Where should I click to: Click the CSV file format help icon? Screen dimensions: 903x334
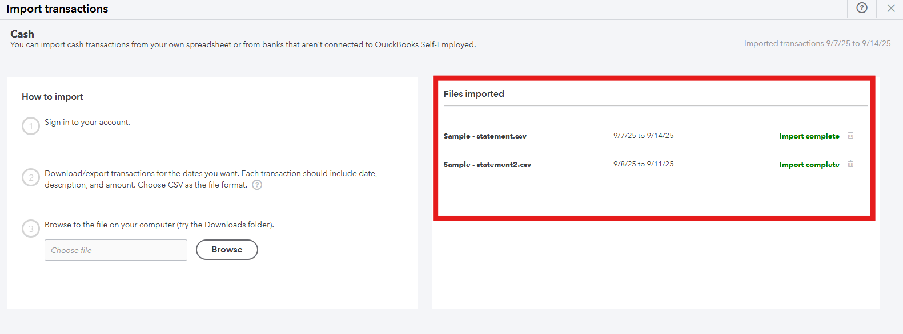coord(257,185)
